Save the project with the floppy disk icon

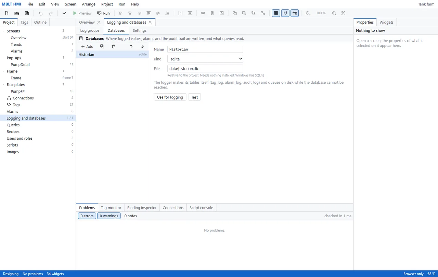[x=27, y=13]
